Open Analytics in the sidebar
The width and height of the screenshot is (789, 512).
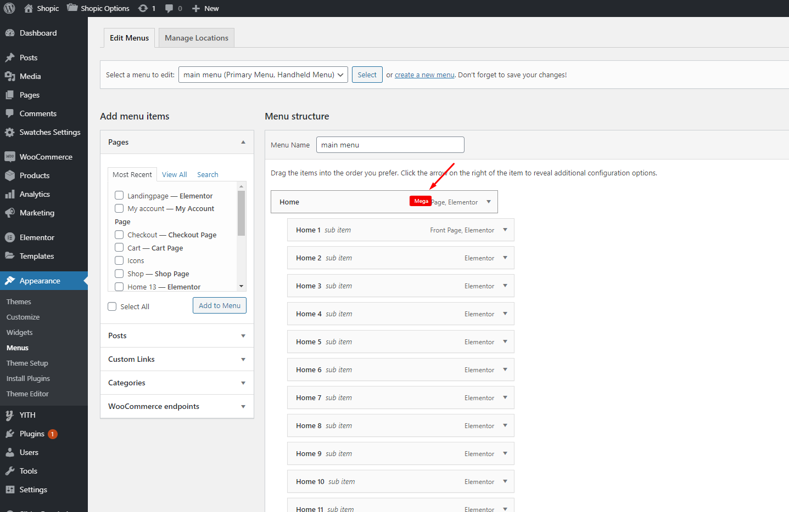point(35,194)
